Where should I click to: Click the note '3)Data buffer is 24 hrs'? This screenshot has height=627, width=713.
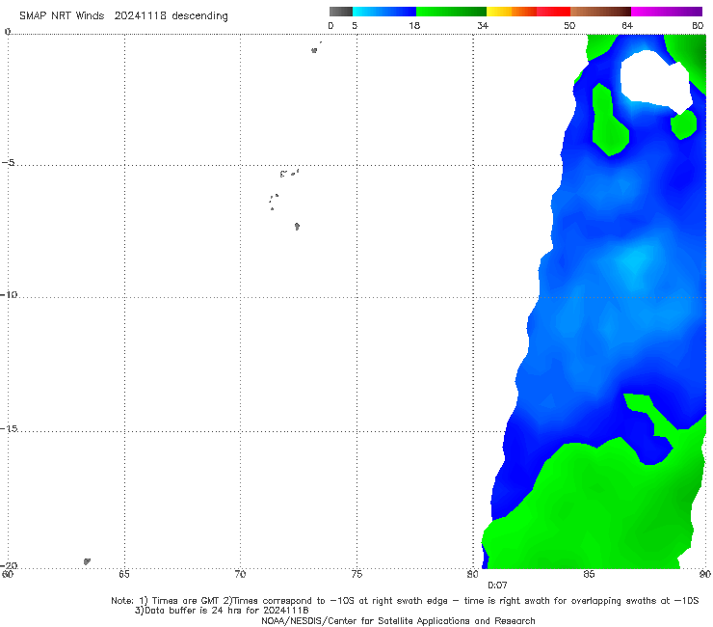pos(222,611)
